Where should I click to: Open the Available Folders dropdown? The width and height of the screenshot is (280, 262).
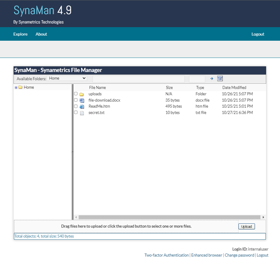[x=67, y=78]
